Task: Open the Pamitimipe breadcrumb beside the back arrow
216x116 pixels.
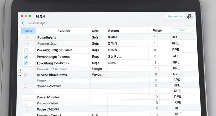Action: coord(37,23)
